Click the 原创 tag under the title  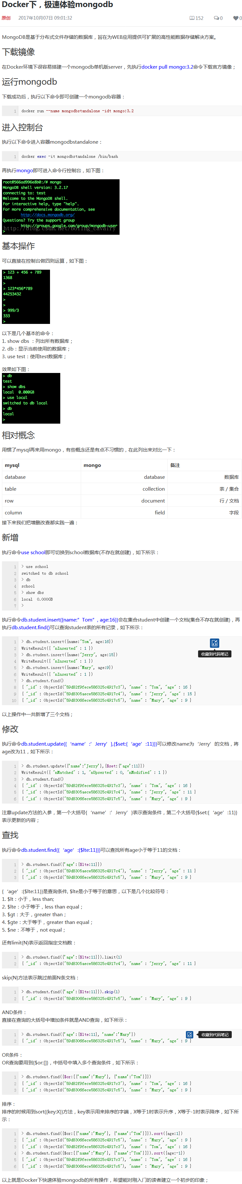[x=6, y=18]
